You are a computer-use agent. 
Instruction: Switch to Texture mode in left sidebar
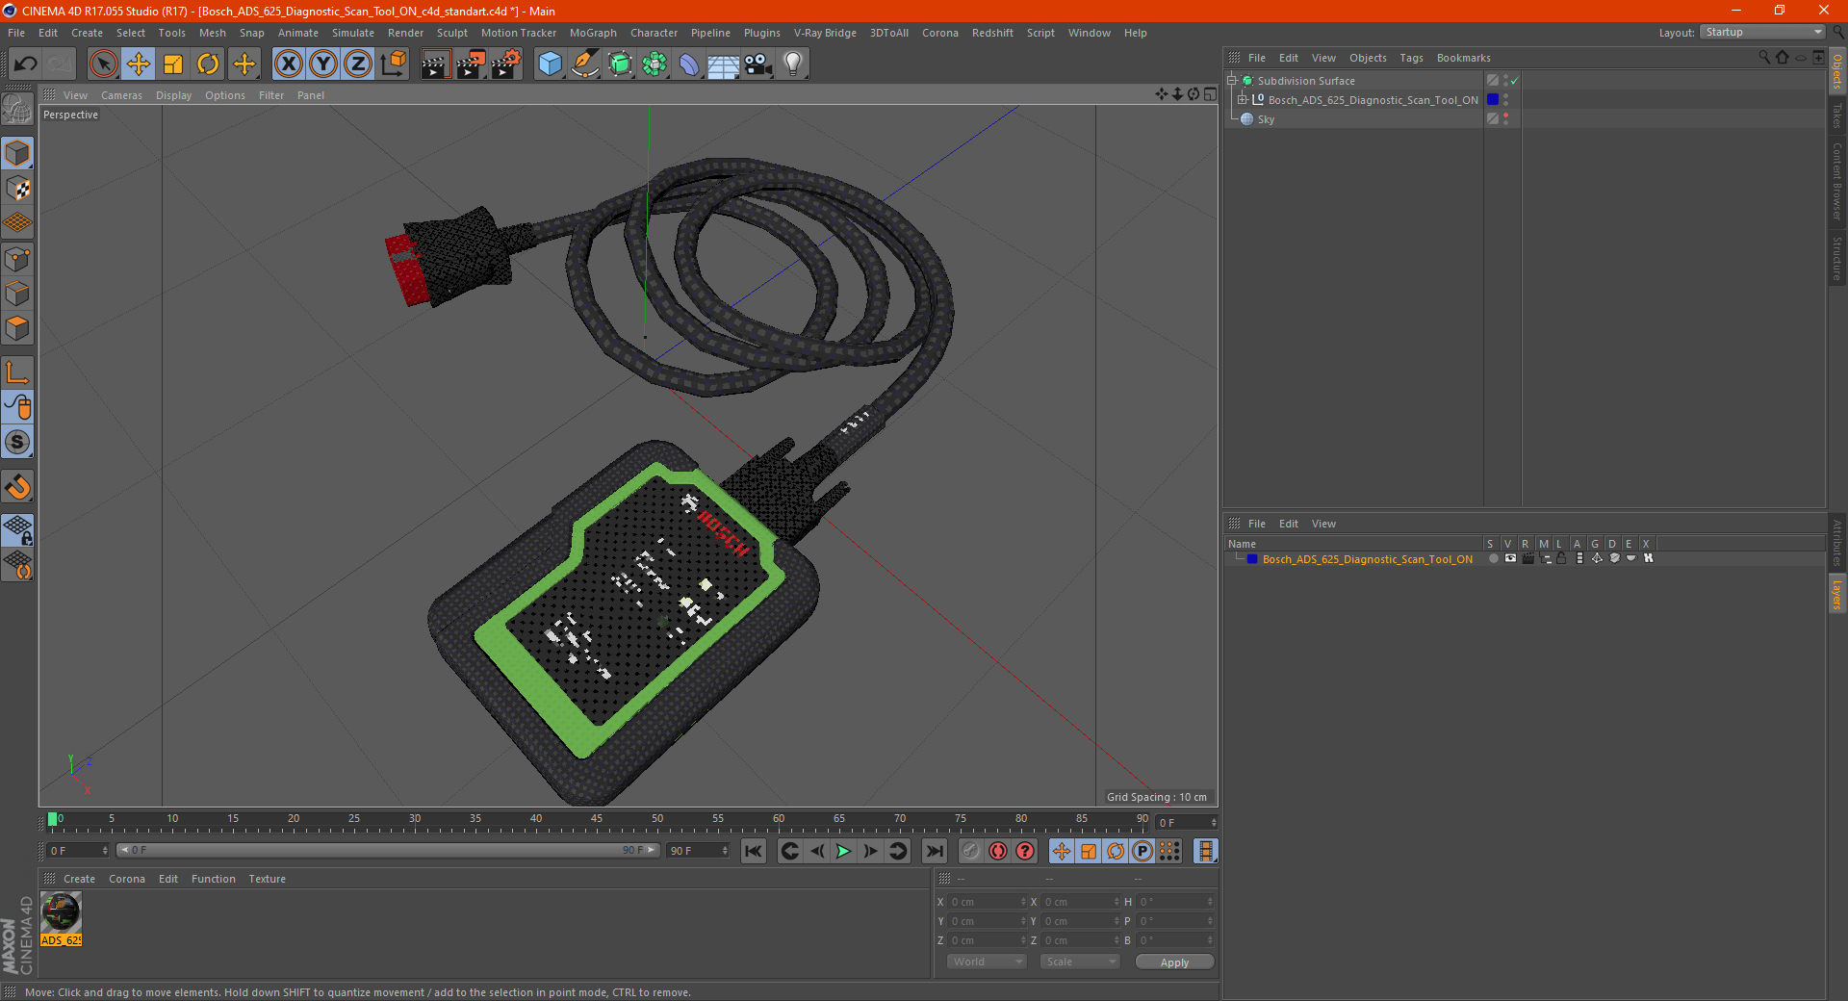tap(17, 189)
